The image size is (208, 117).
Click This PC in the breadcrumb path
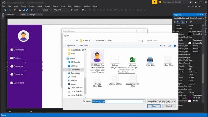tap(88, 41)
